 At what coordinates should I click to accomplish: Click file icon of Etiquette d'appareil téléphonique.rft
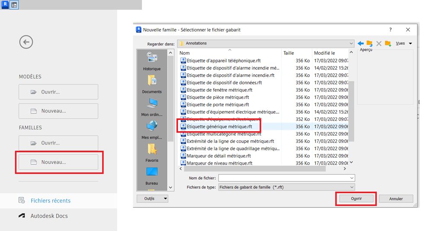pos(183,60)
